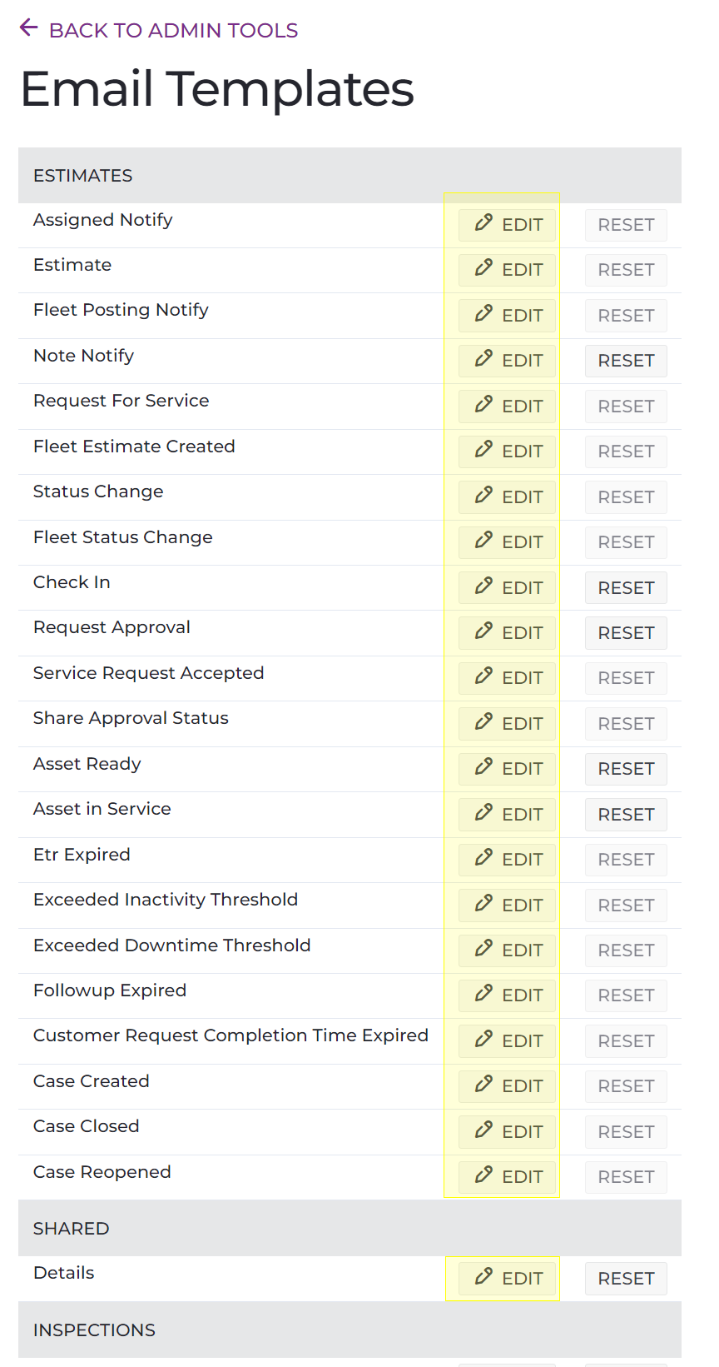Viewport: 719px width, 1367px height.
Task: Edit the Exceeded Downtime Threshold template
Action: point(506,950)
